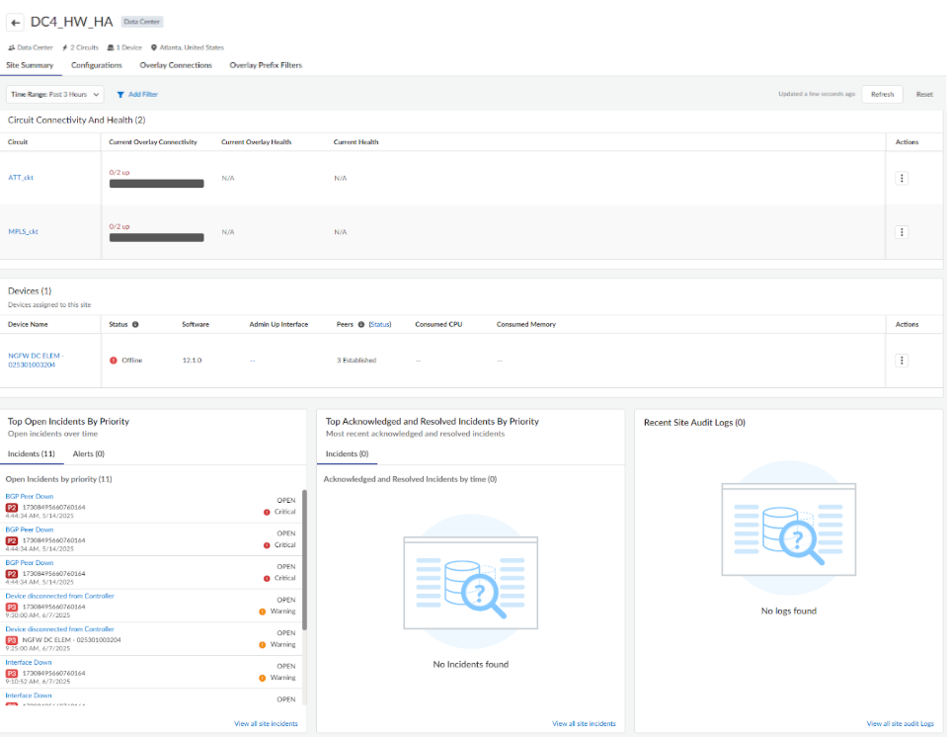Open actions menu for MPLS_ckt circuit
The height and width of the screenshot is (737, 947).
pyautogui.click(x=901, y=232)
